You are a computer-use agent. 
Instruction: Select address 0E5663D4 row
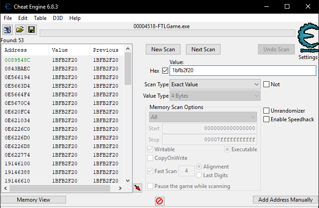coord(63,86)
